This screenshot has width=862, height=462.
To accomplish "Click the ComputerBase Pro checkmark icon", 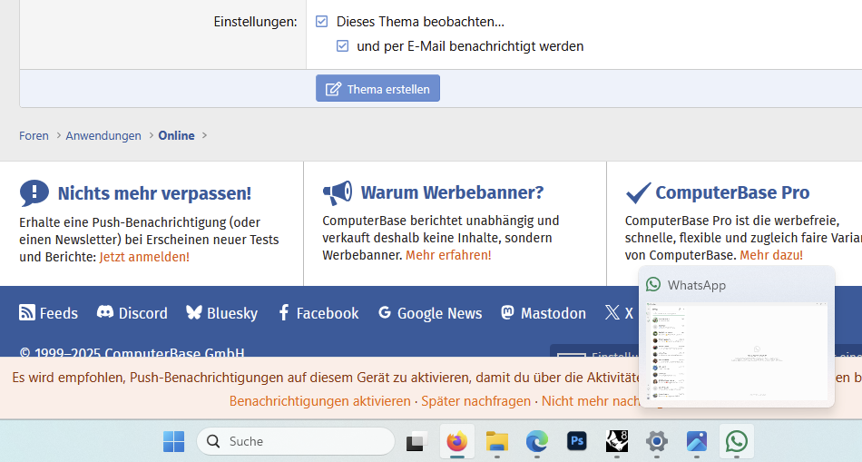I will [x=638, y=192].
